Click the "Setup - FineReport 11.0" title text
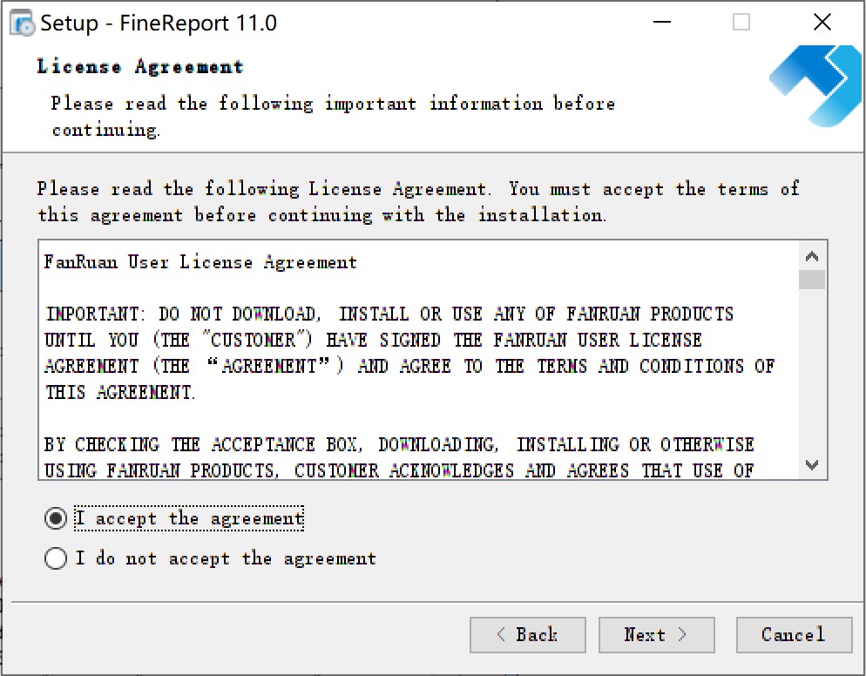Image resolution: width=866 pixels, height=676 pixels. (x=159, y=24)
